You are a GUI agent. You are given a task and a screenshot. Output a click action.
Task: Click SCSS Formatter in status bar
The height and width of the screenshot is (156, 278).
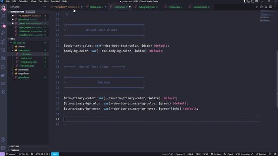(x=244, y=154)
